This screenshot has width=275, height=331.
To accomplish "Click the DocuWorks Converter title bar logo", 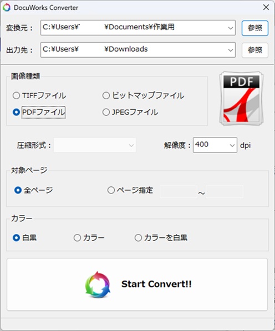I will click(7, 8).
